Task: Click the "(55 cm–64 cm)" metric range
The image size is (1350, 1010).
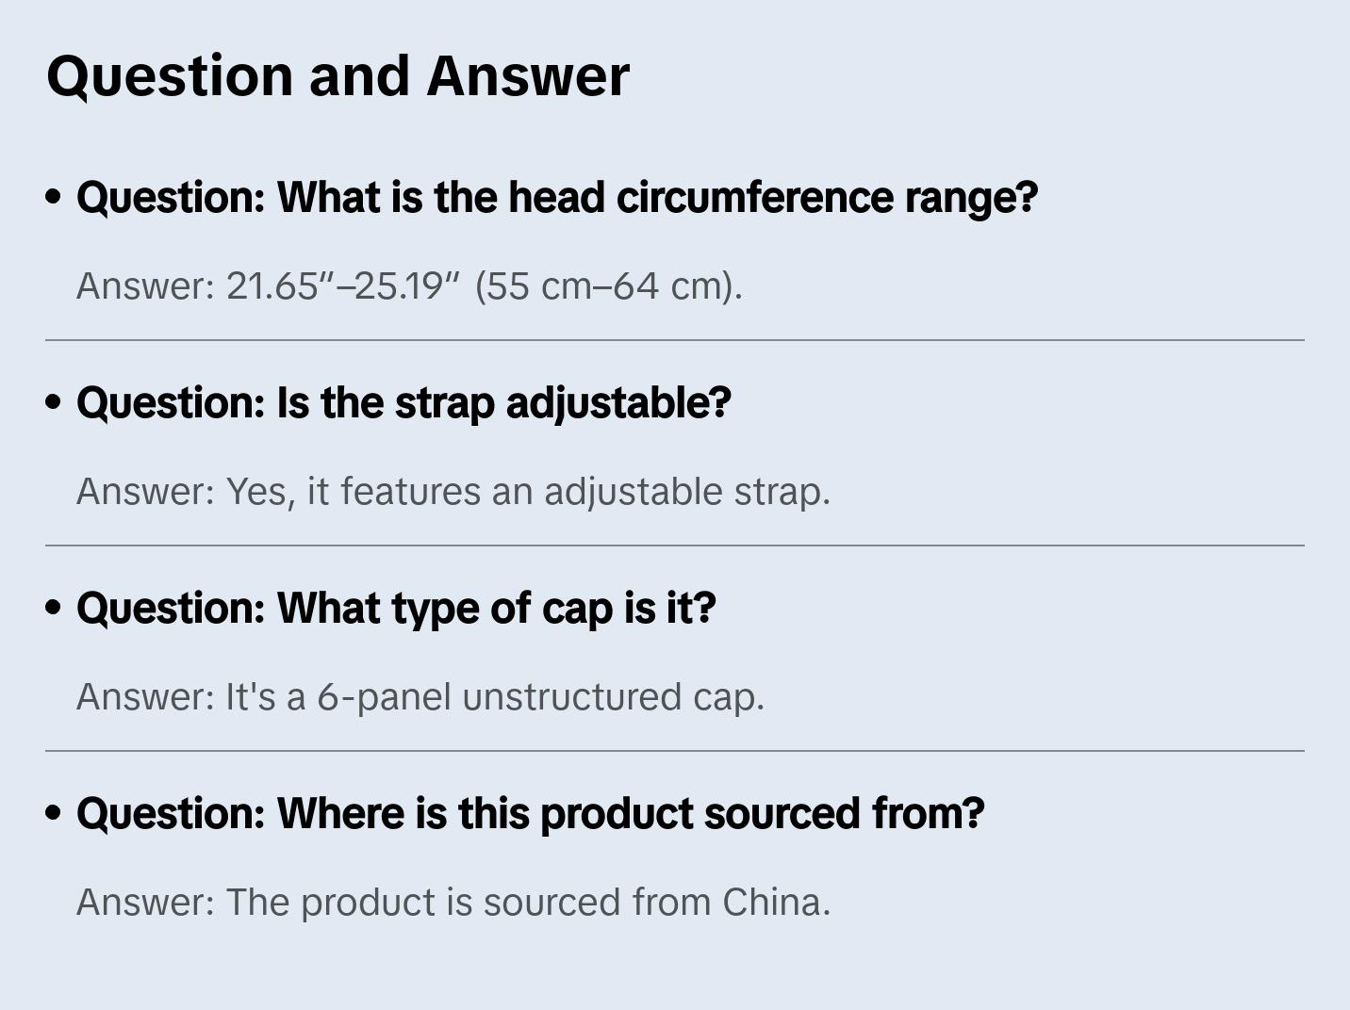Action: point(608,286)
